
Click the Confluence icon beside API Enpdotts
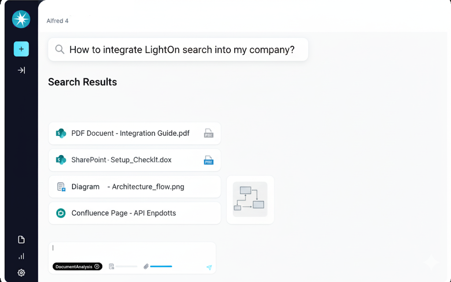point(61,213)
